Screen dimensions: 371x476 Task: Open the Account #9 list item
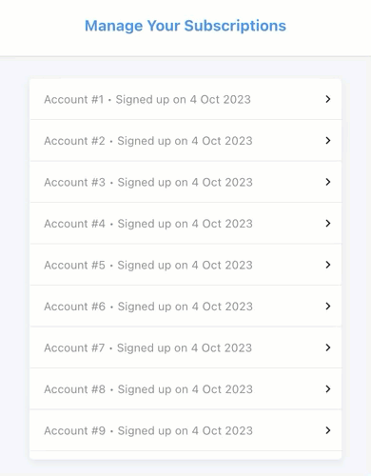185,430
